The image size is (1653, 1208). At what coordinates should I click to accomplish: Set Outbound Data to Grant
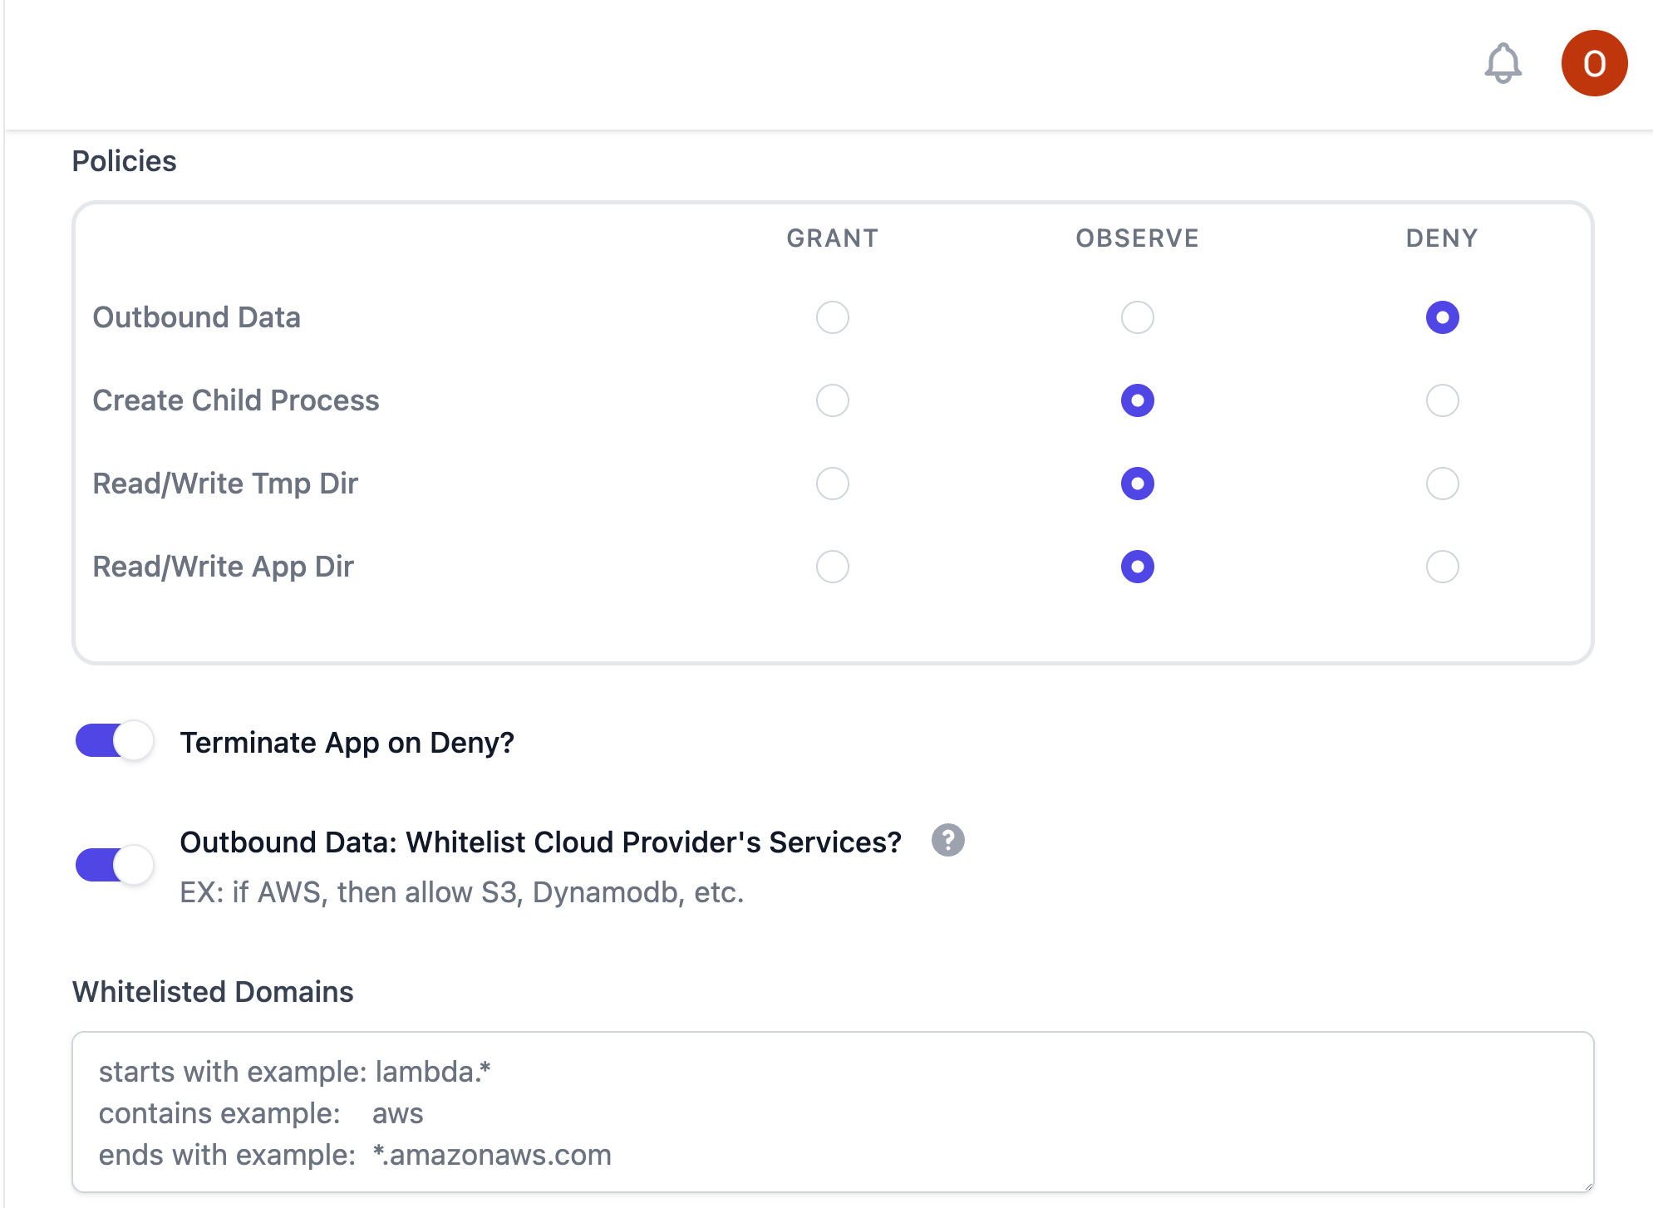pos(832,317)
